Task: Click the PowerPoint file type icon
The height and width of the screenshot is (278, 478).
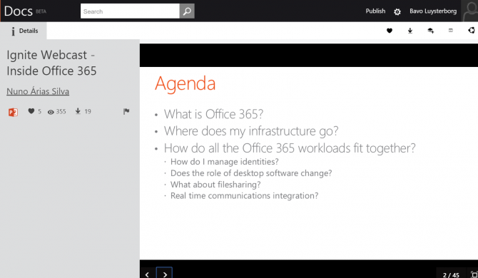Action: (x=13, y=112)
